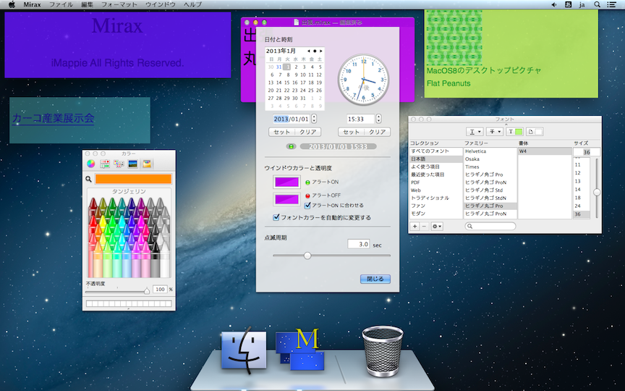Open the ファイル menu
625x391 pixels.
click(x=61, y=4)
